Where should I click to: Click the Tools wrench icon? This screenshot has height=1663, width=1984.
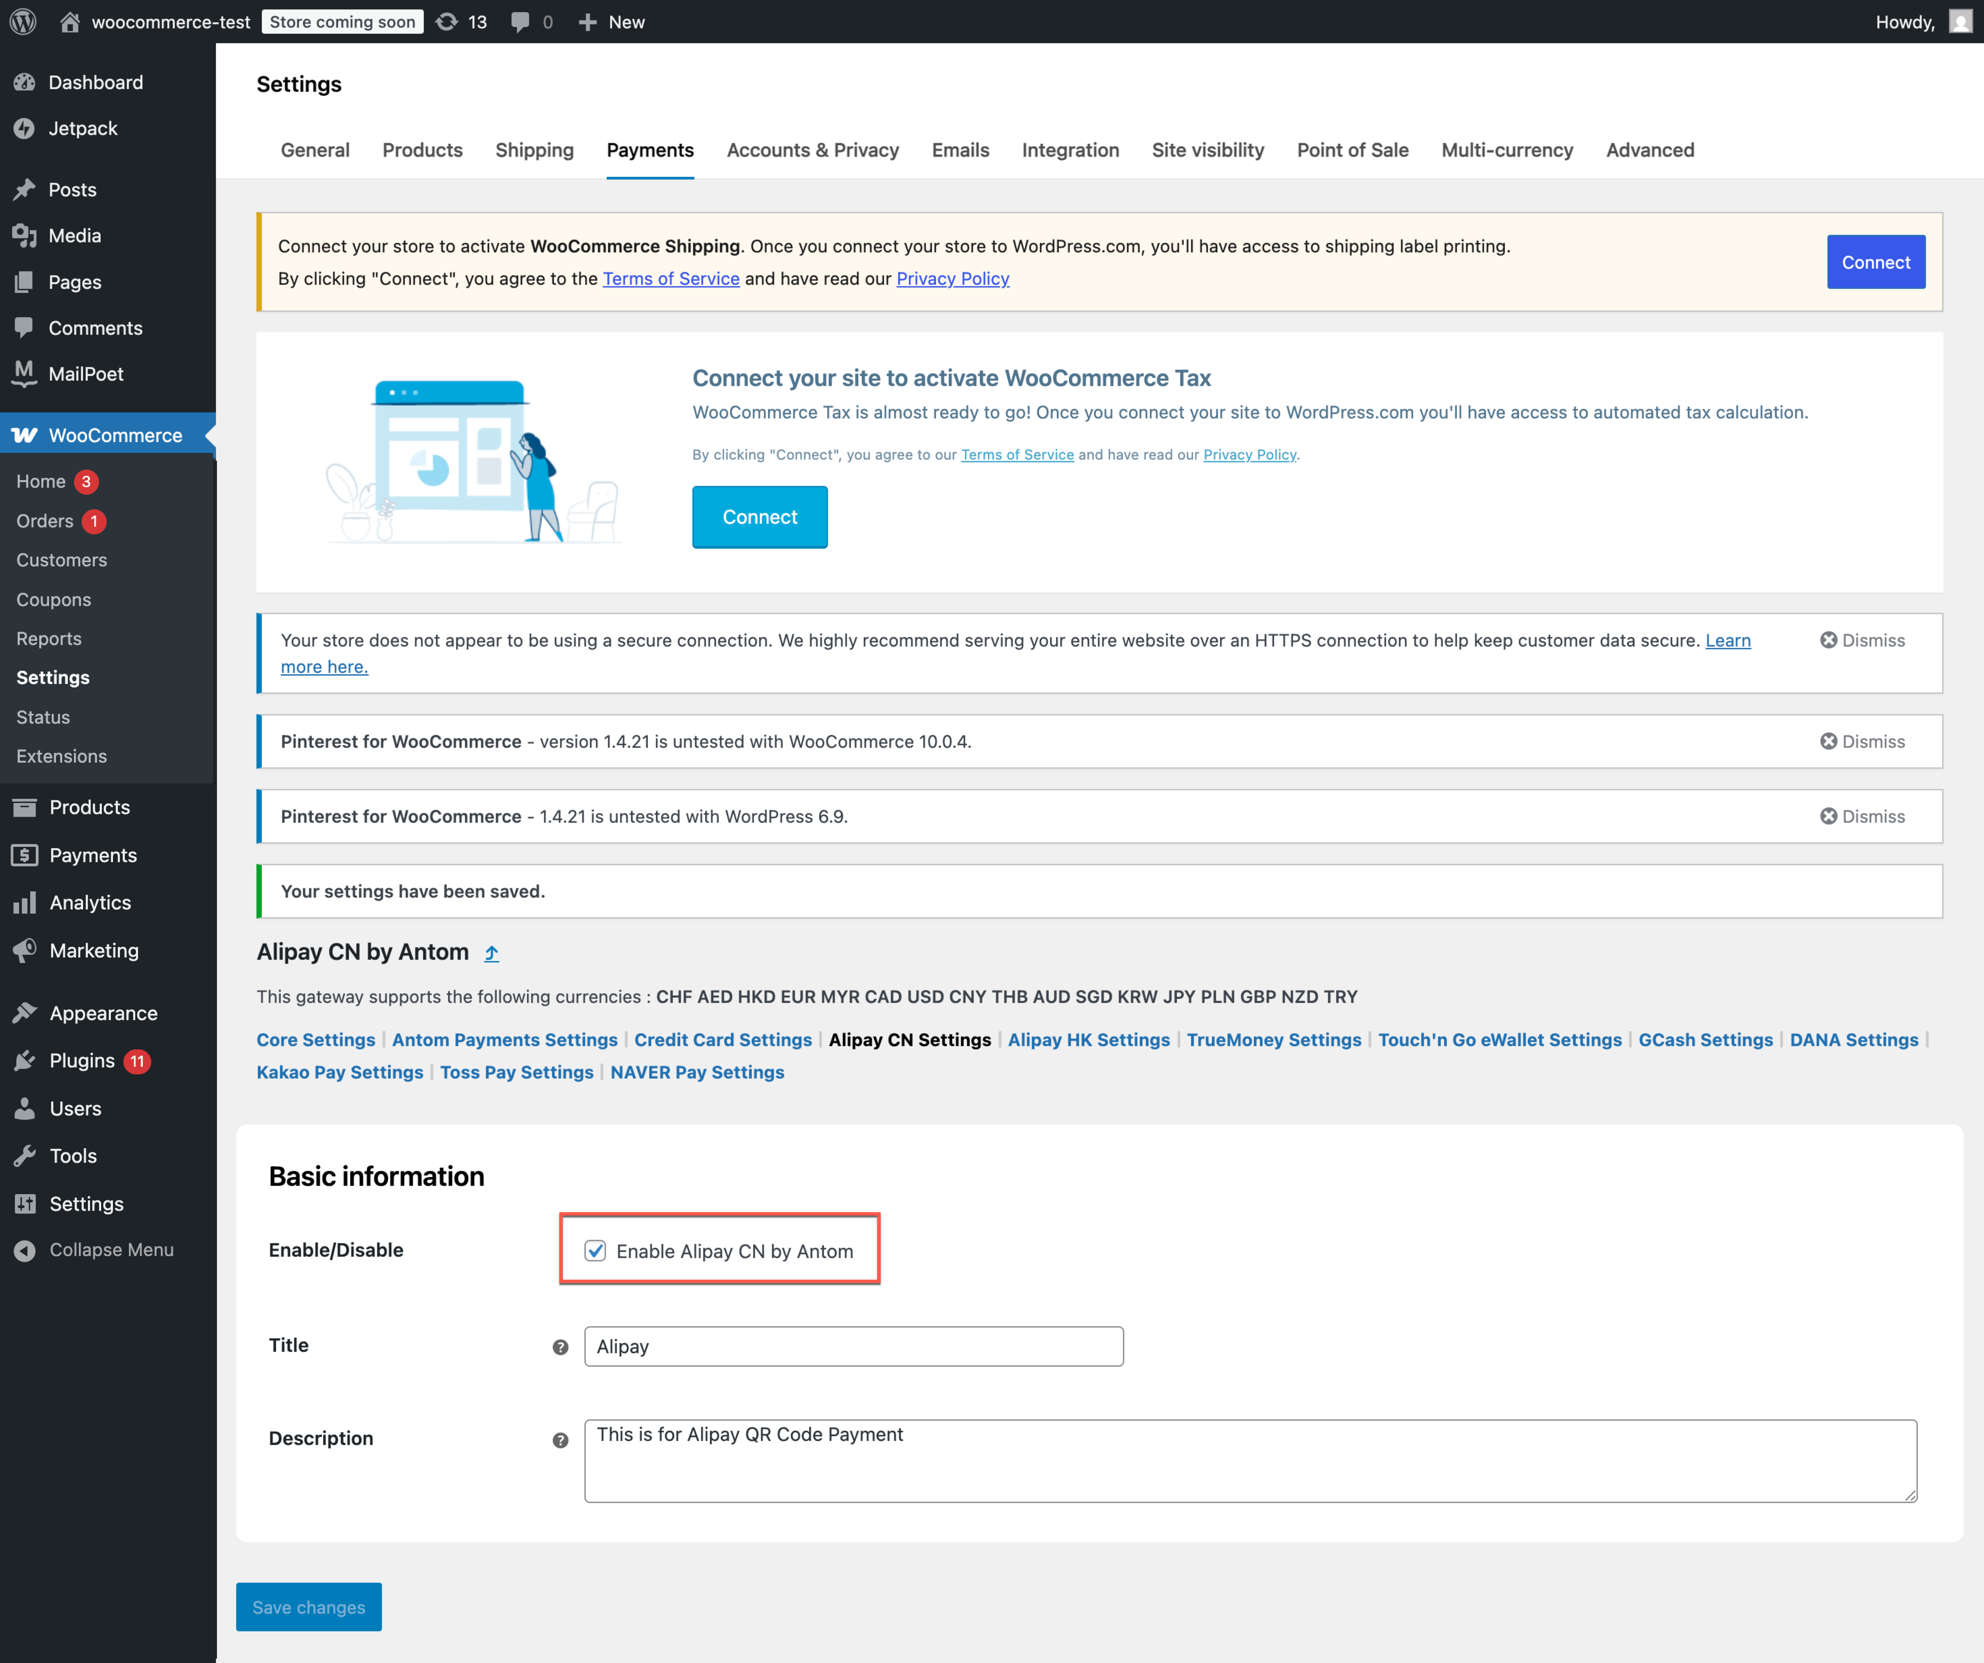(25, 1155)
